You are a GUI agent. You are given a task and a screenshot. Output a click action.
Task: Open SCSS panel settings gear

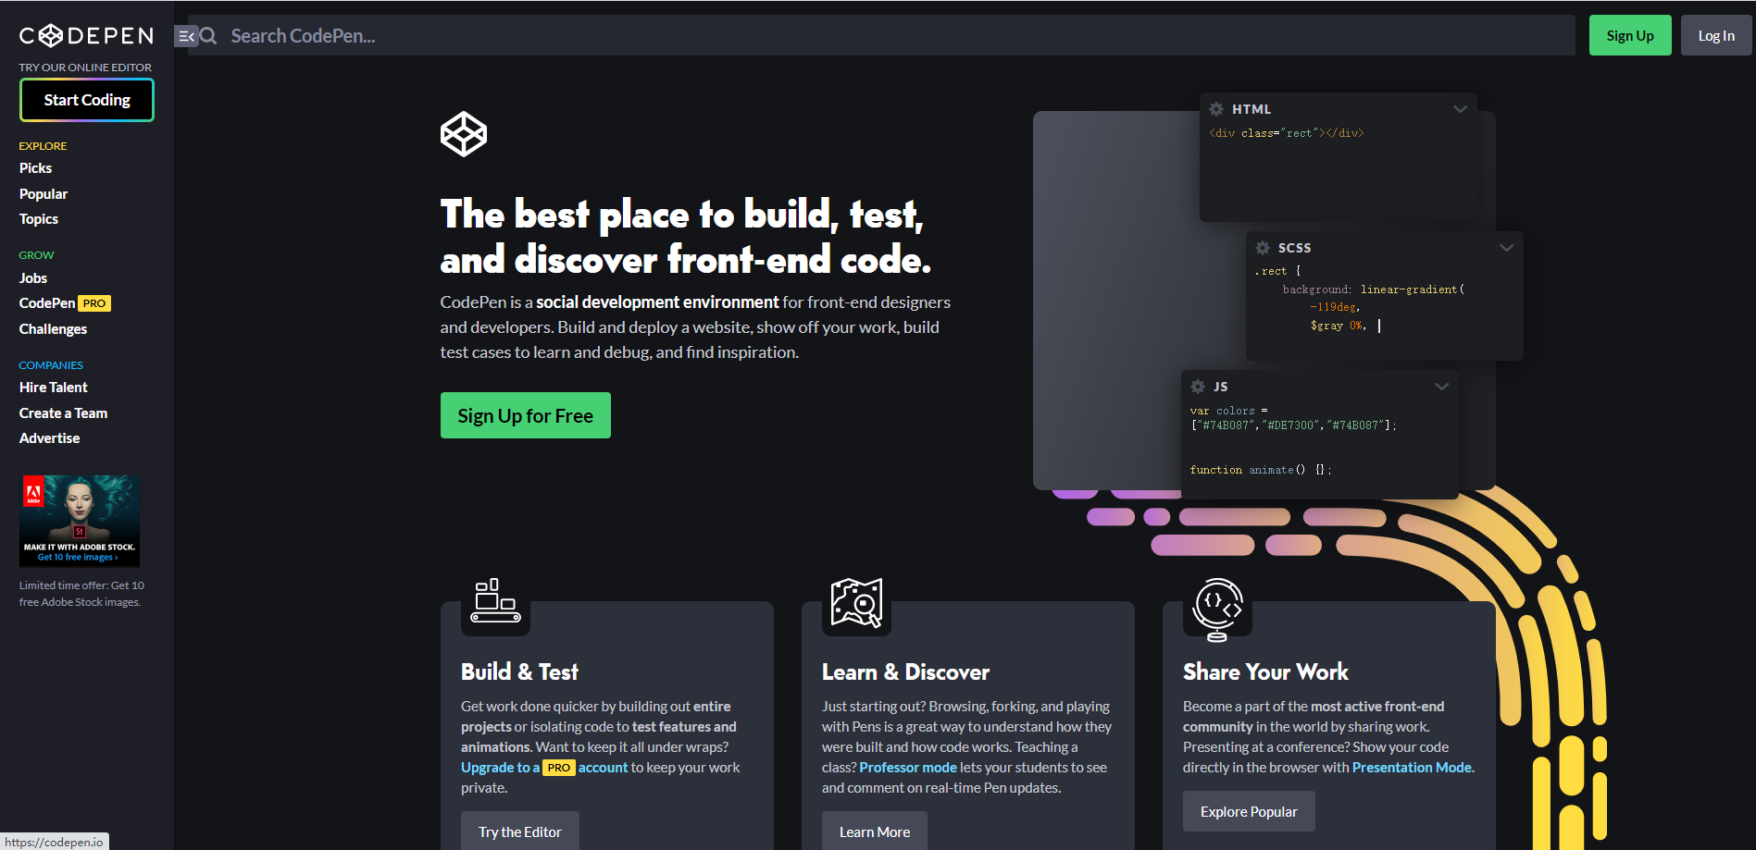click(1263, 248)
